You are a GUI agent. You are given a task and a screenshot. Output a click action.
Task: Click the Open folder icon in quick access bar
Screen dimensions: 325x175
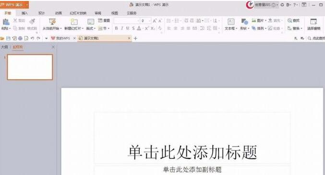coord(2,38)
